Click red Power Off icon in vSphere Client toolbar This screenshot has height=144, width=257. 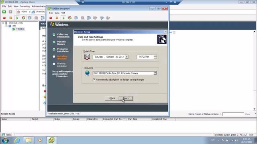coord(4,18)
